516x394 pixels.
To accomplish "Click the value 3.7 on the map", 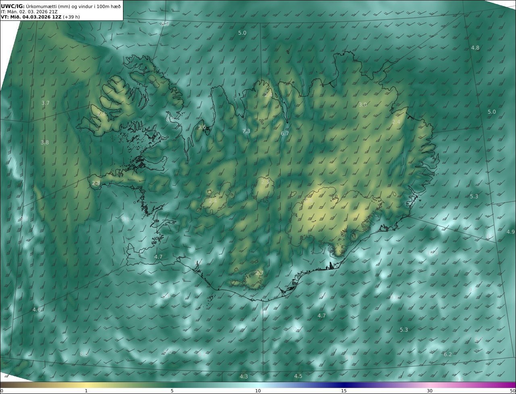I will [x=46, y=103].
